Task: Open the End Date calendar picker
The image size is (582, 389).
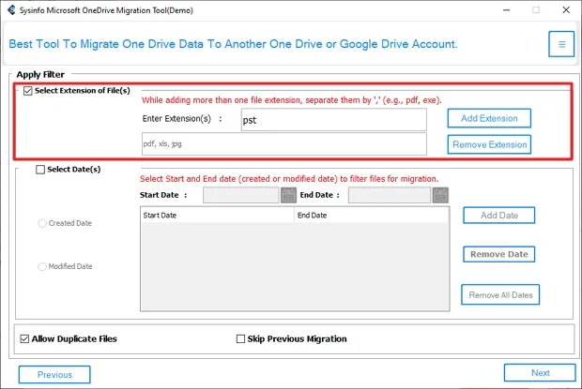Action: [439, 195]
